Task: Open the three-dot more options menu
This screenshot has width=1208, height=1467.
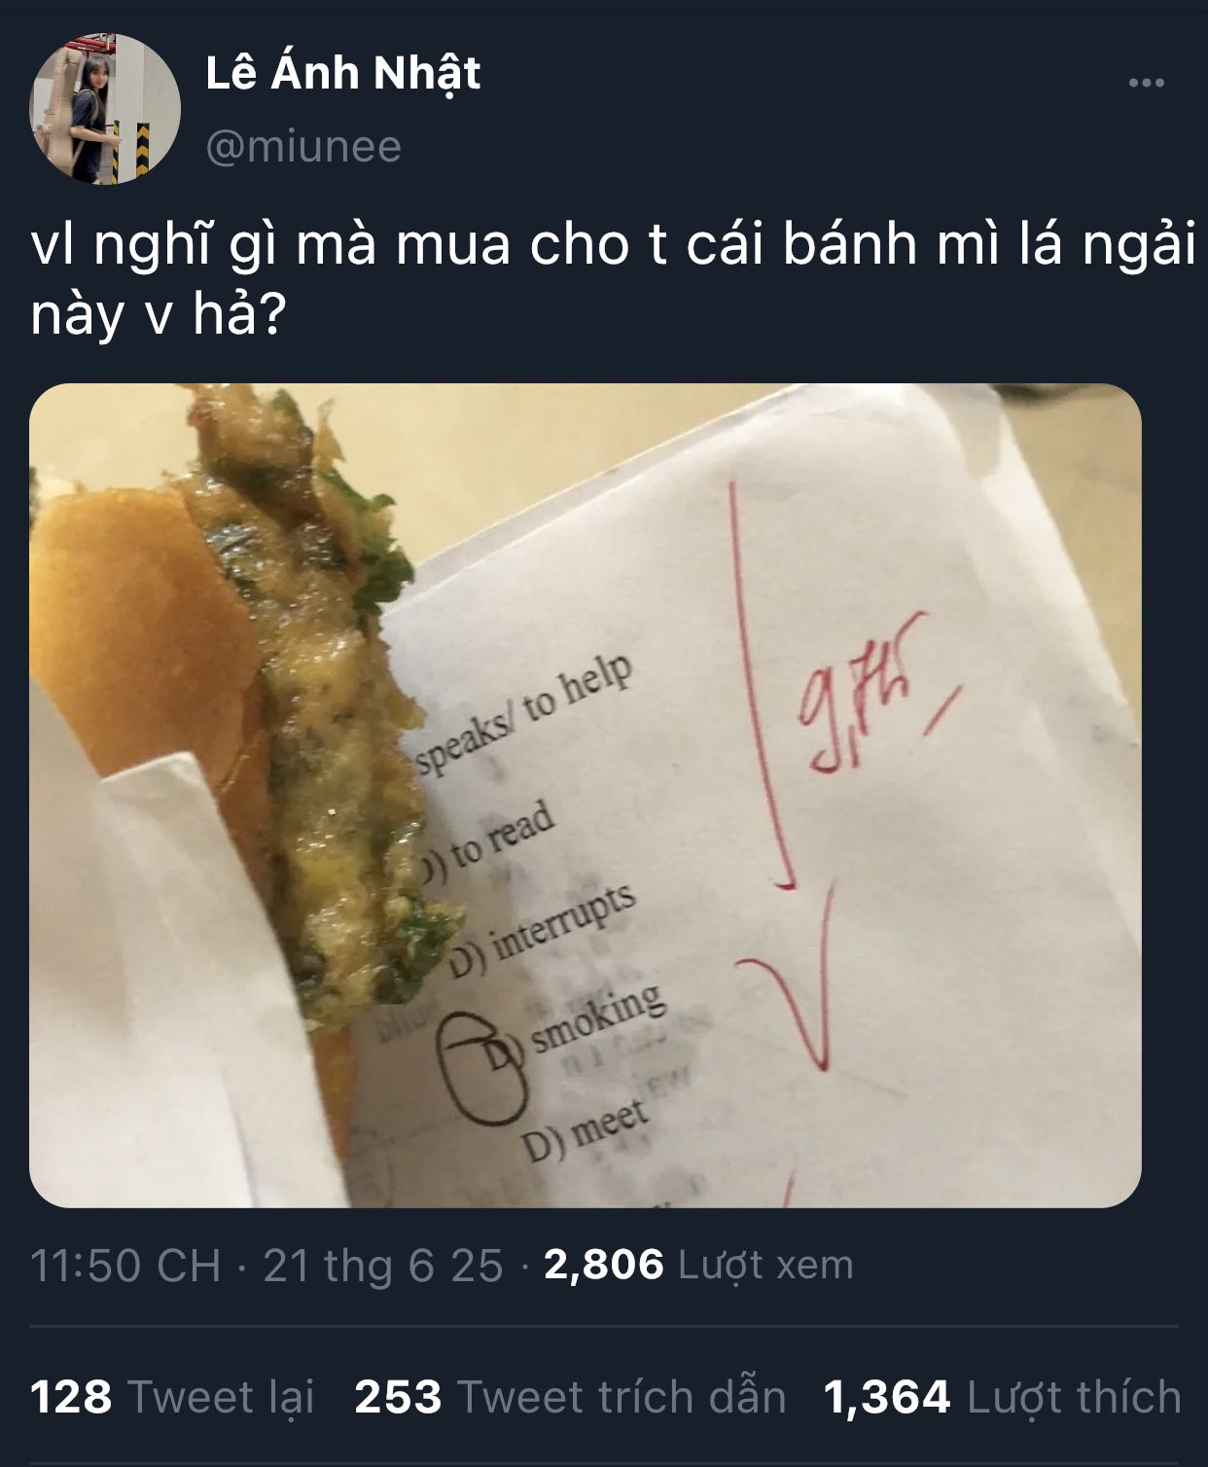Action: pyautogui.click(x=1146, y=84)
